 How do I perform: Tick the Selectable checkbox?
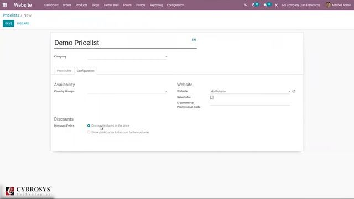(211, 97)
